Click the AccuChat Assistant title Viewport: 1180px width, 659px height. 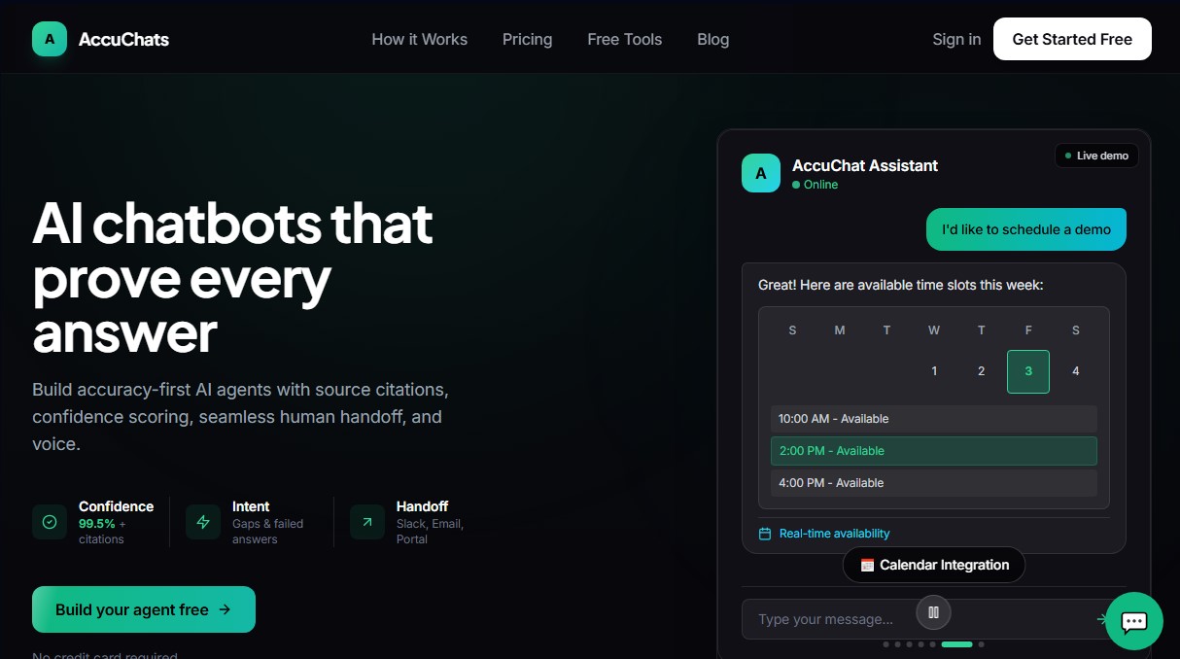pos(865,165)
